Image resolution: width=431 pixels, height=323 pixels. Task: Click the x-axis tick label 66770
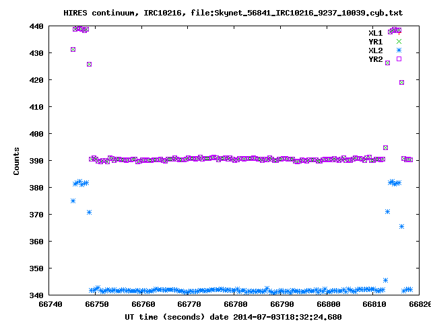click(189, 304)
